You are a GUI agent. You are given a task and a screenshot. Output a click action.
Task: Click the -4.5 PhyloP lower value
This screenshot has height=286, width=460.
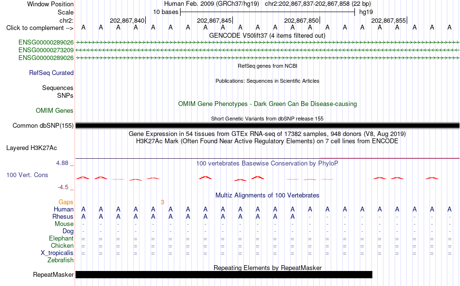click(x=63, y=187)
